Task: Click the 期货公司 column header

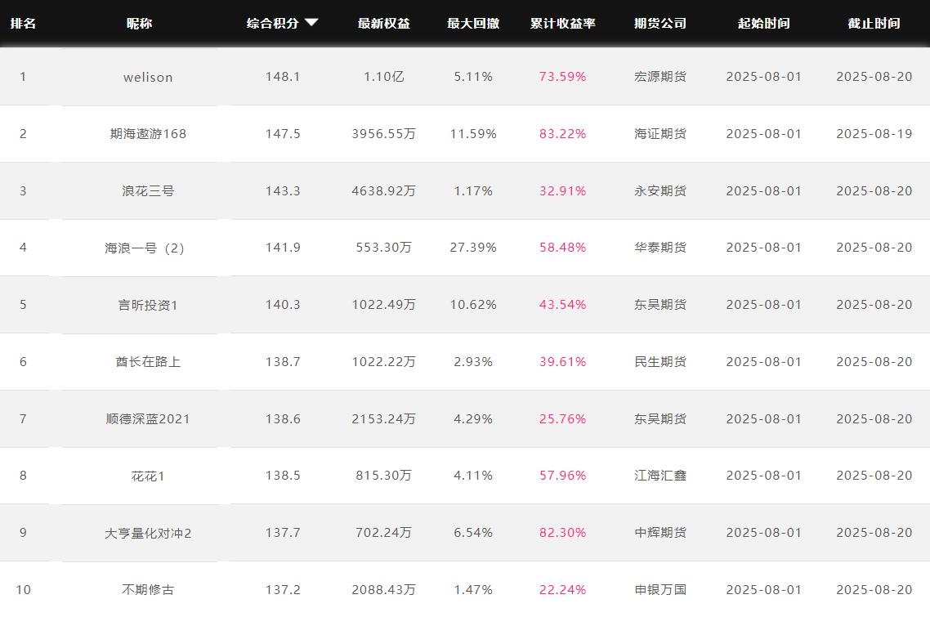Action: (x=660, y=23)
